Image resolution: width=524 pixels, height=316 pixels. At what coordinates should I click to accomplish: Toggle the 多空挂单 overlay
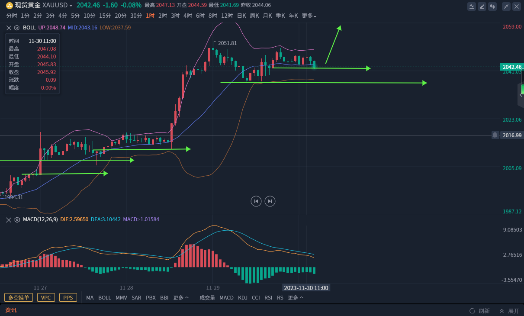tap(19, 298)
